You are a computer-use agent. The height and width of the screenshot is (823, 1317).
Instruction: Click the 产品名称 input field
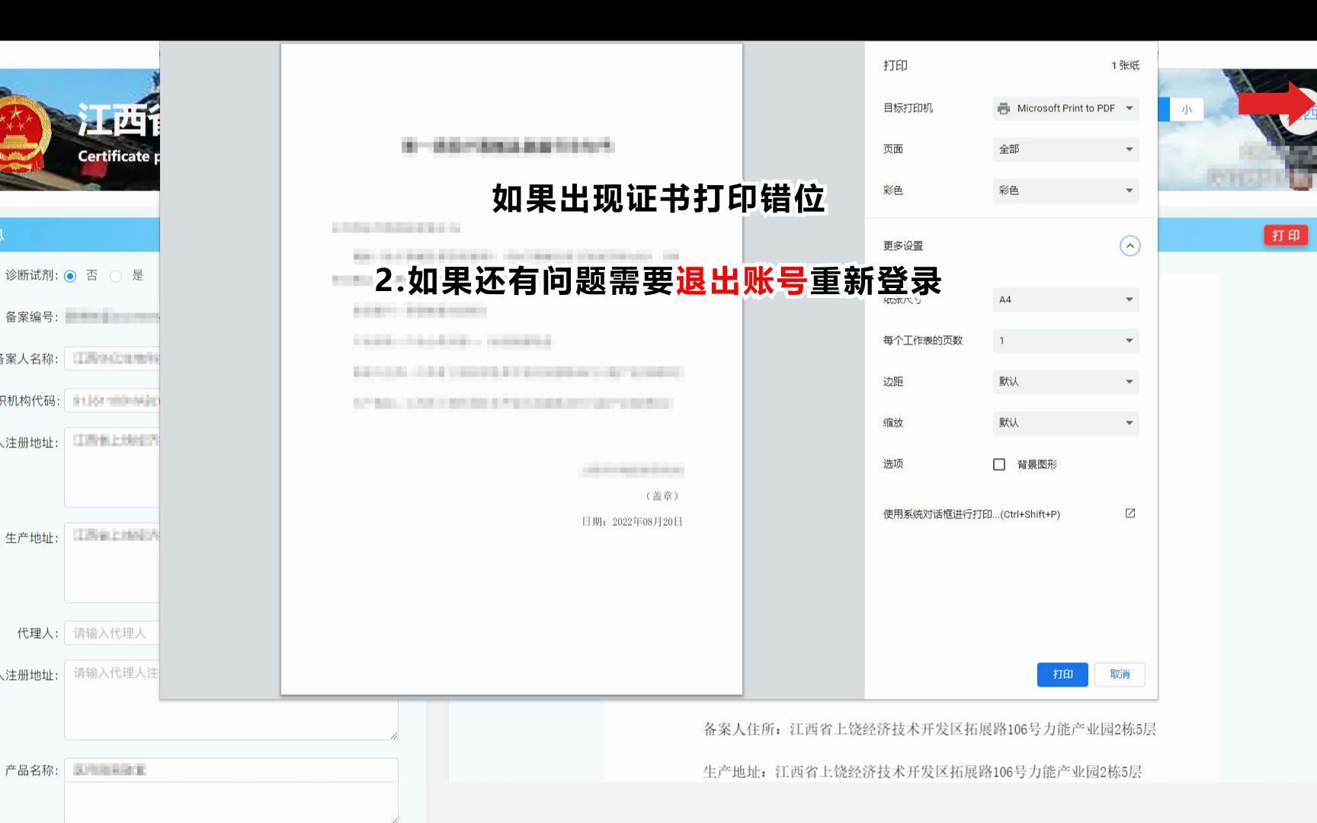[x=231, y=770]
